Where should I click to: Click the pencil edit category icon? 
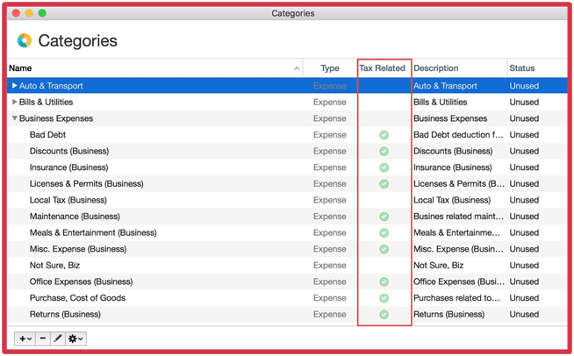tap(57, 338)
